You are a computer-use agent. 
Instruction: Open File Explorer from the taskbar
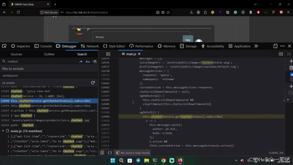tap(146, 160)
